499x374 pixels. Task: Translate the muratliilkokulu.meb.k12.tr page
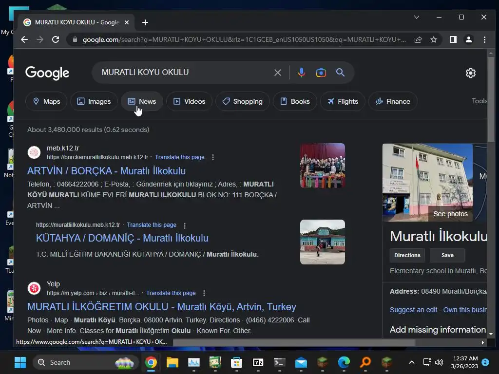[152, 225]
